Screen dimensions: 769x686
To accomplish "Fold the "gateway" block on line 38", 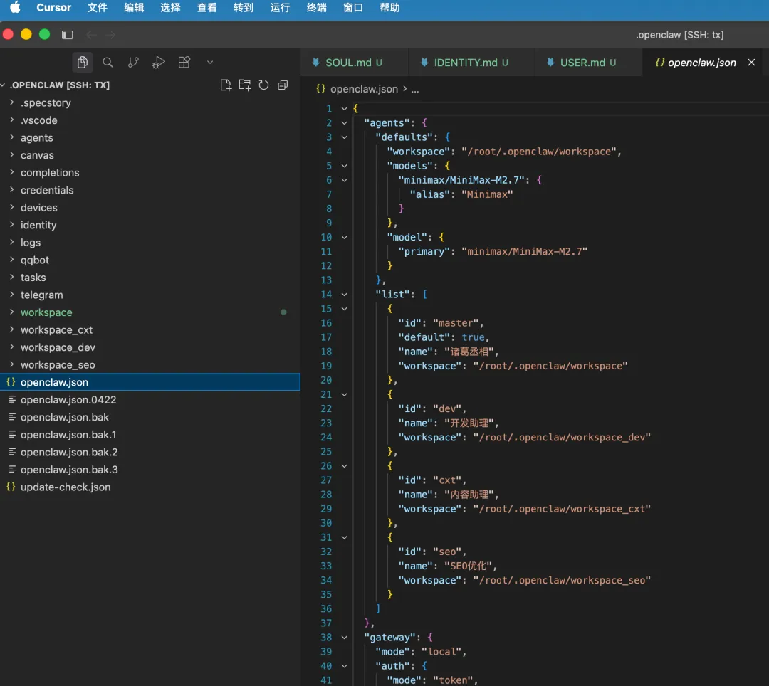I will (x=345, y=638).
